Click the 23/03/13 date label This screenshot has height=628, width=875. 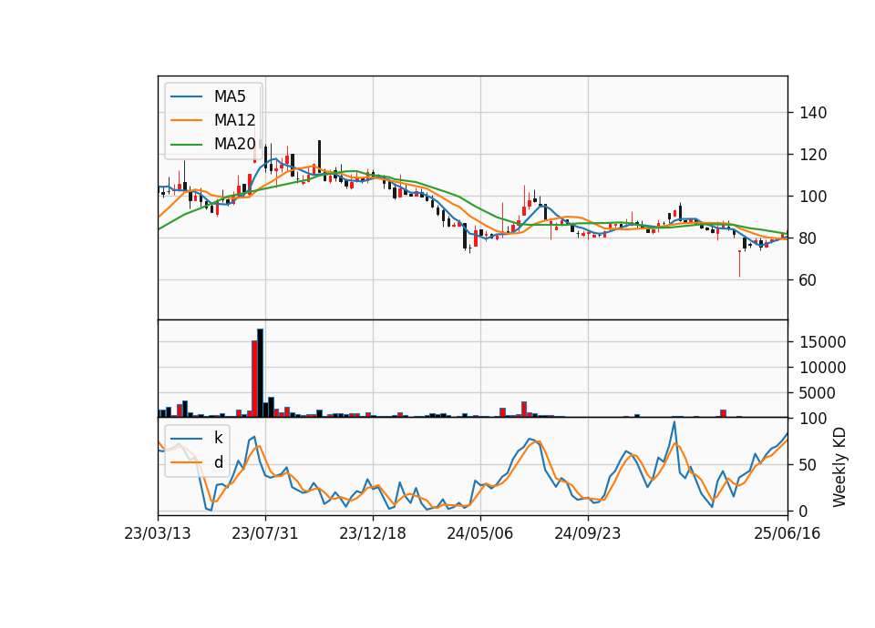tap(158, 533)
